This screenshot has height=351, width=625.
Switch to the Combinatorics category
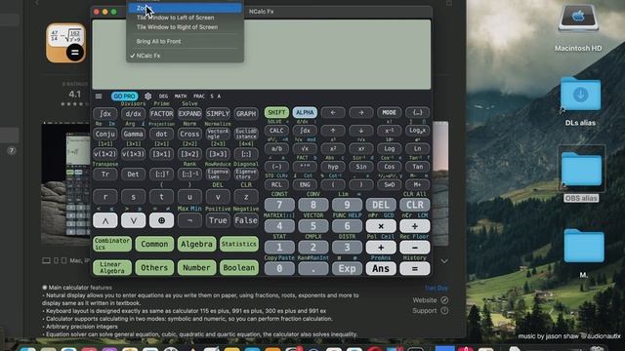112,244
